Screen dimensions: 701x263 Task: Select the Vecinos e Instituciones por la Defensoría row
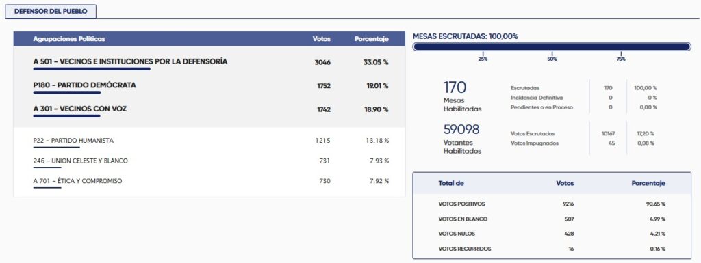(x=209, y=62)
